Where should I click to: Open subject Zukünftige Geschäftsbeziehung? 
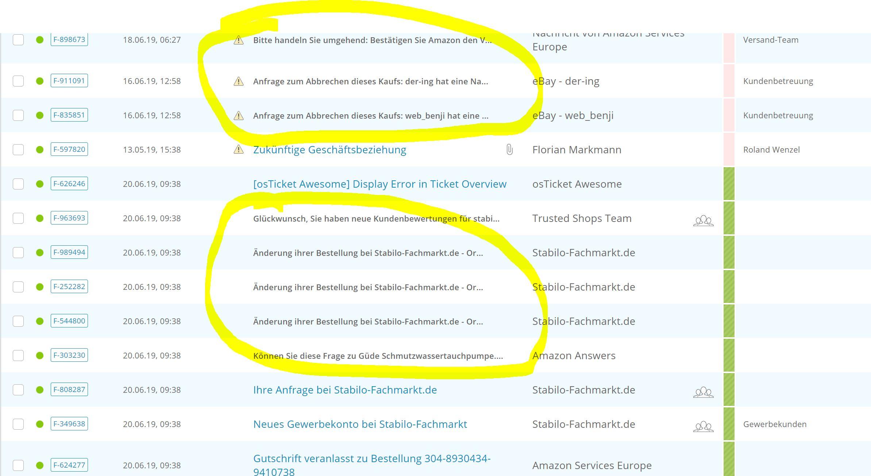point(329,150)
